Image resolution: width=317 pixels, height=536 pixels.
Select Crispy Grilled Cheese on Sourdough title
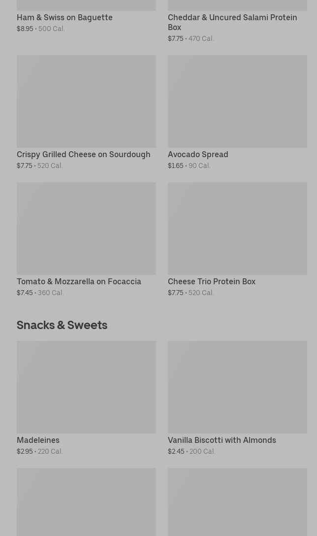[83, 155]
